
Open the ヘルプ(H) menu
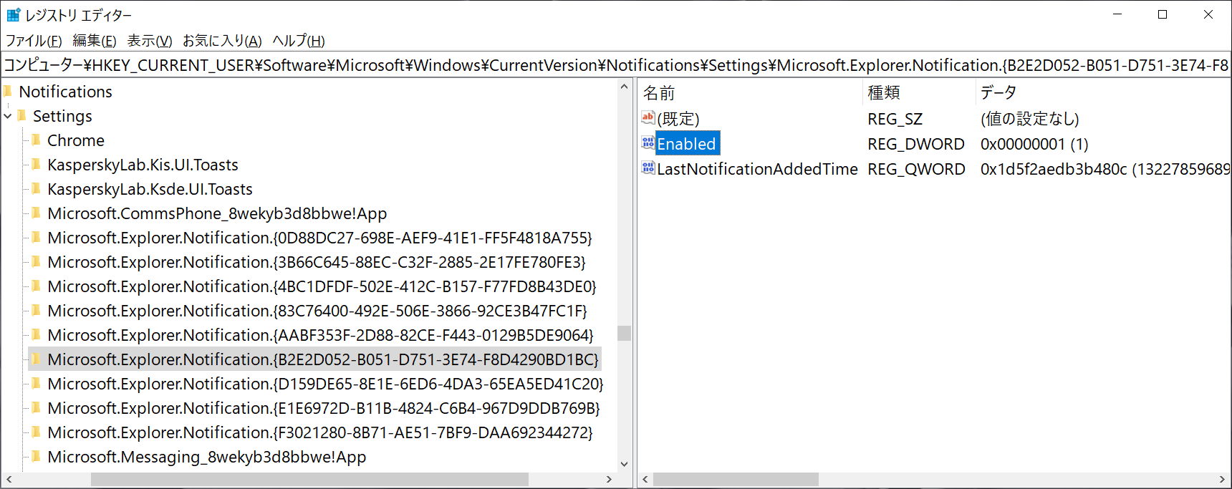pos(299,41)
